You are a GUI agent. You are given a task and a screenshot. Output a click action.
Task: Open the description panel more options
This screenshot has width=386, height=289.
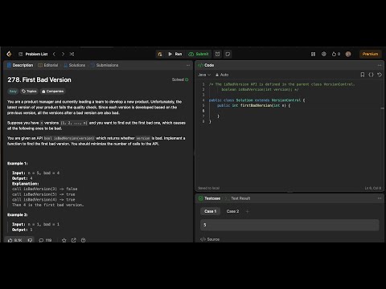tap(188, 65)
